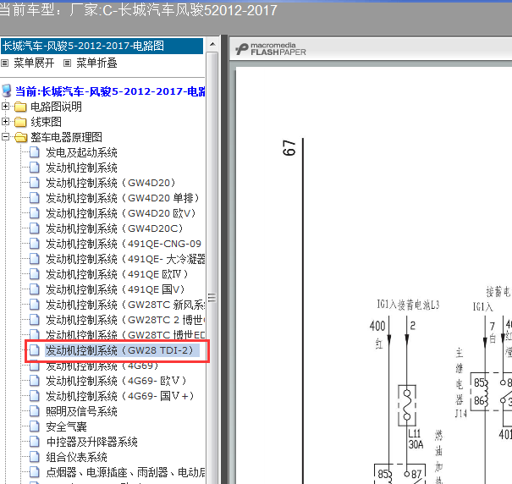Click page icon beside 组合仪表系统

click(x=35, y=457)
